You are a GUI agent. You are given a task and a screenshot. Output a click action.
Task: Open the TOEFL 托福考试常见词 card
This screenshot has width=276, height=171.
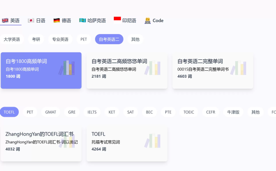(x=127, y=143)
